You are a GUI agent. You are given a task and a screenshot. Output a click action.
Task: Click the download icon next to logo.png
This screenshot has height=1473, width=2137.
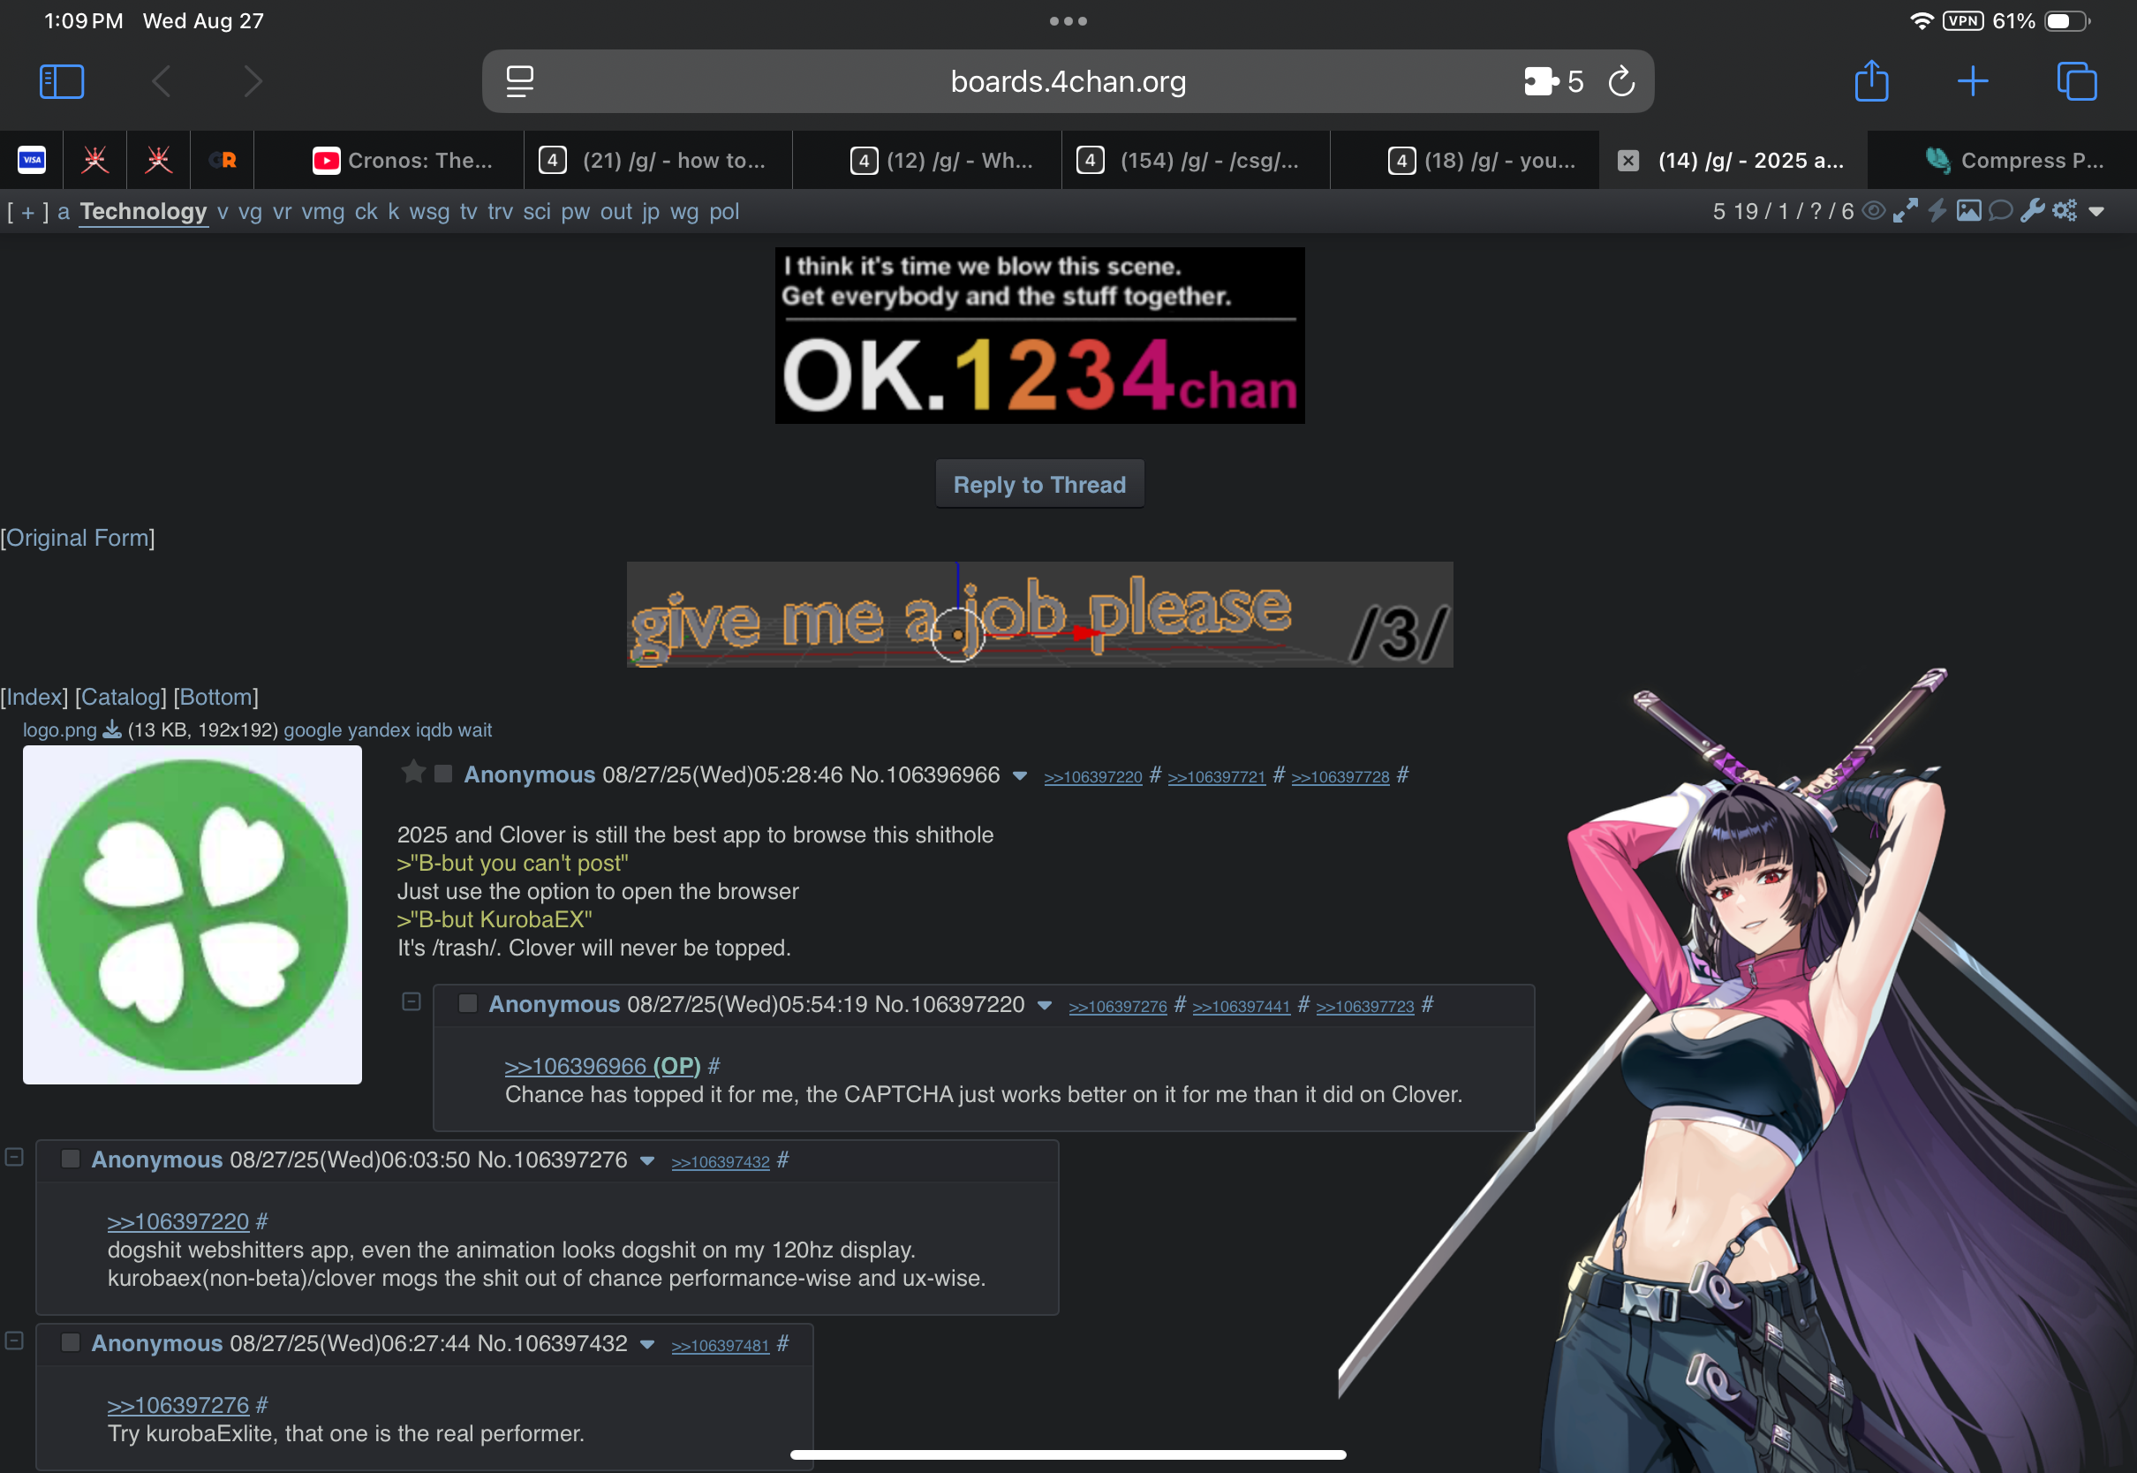[111, 730]
